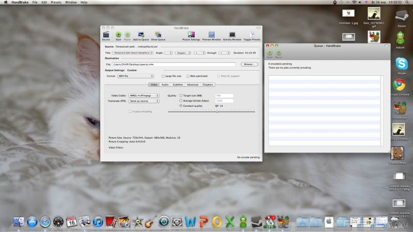Click the Source clapperboard icon
This screenshot has height=232, width=413.
106,35
